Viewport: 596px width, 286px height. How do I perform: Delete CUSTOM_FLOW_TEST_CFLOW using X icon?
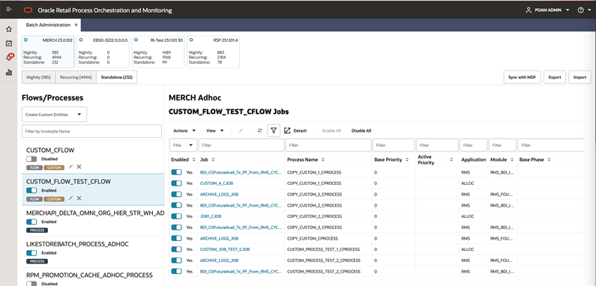[79, 198]
